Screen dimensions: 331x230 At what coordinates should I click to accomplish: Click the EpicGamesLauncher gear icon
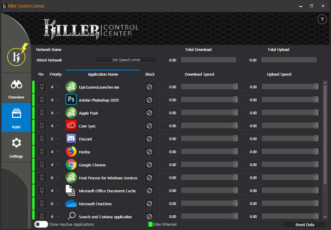coord(71,87)
